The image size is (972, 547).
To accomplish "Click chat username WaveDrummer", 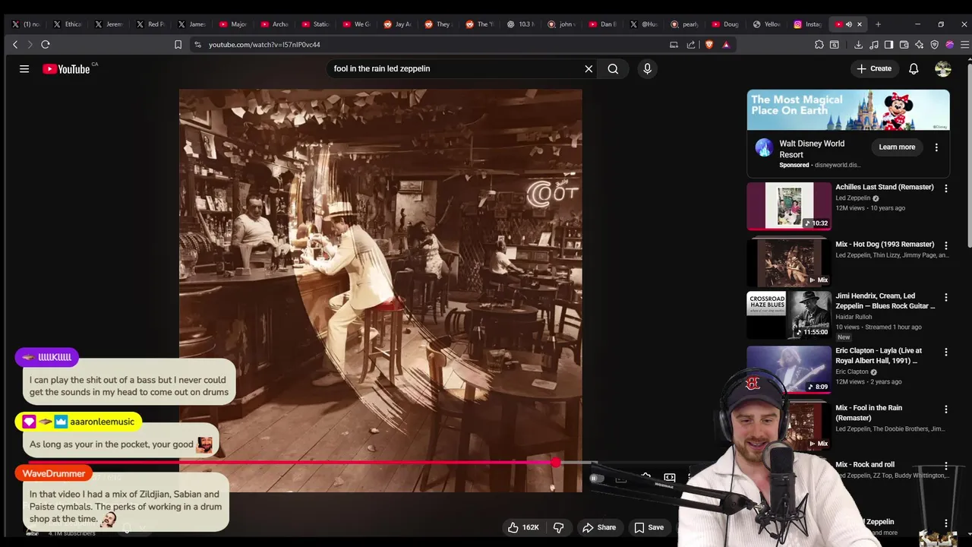I will click(x=54, y=473).
